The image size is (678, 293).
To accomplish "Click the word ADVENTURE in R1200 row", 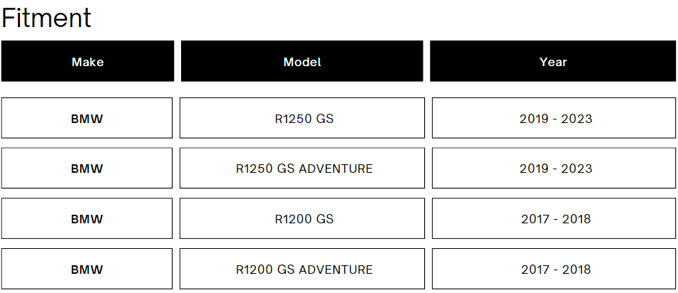I will tap(336, 270).
